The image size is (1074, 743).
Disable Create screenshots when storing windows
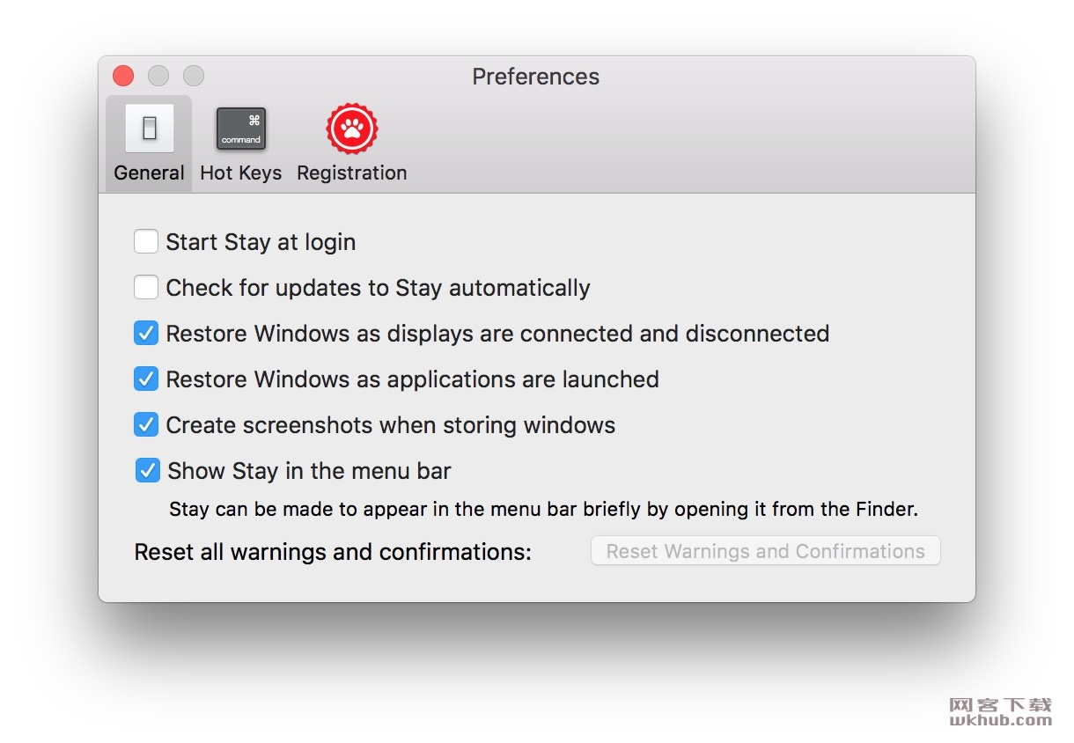(x=146, y=424)
